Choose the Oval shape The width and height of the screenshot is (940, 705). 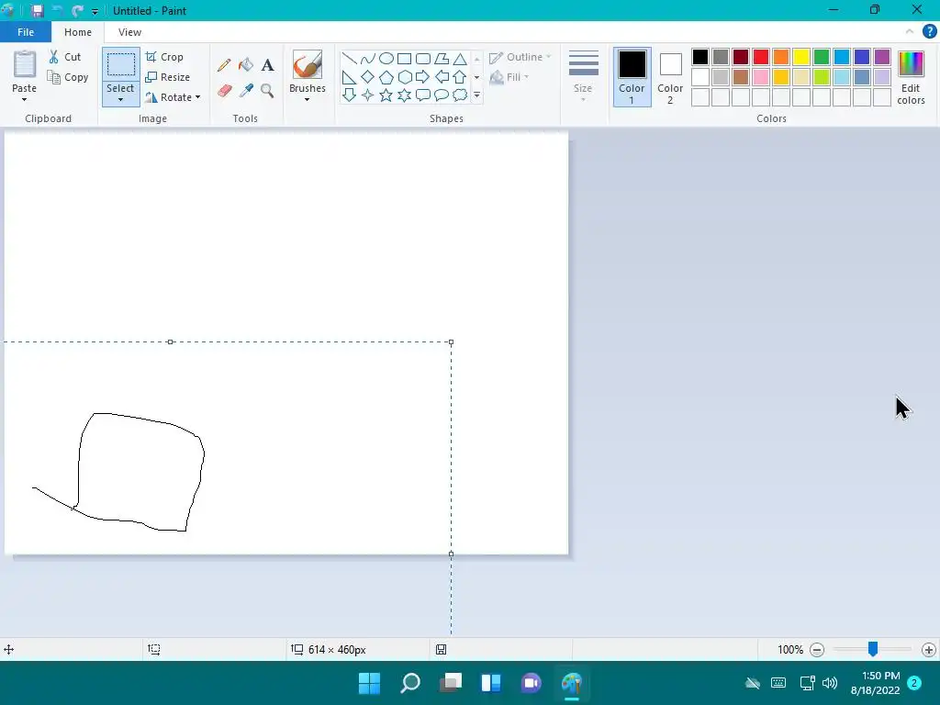pyautogui.click(x=386, y=58)
